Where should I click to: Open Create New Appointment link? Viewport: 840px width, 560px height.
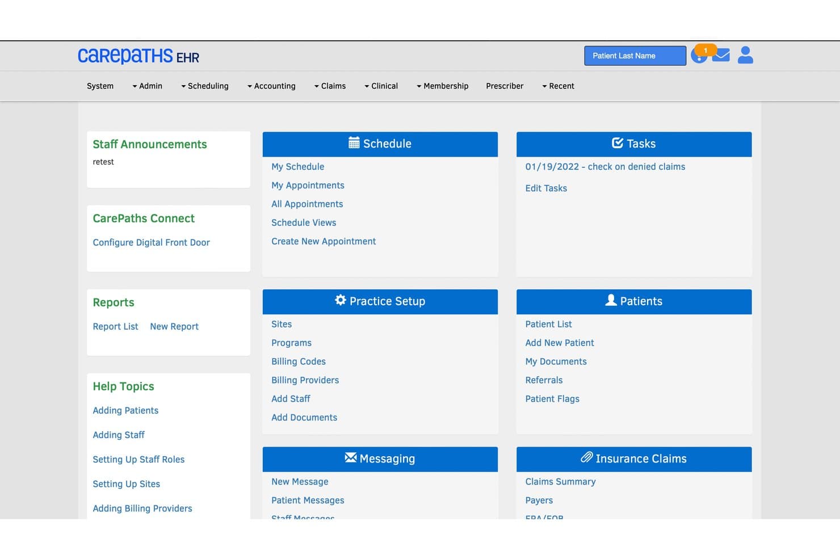point(324,242)
